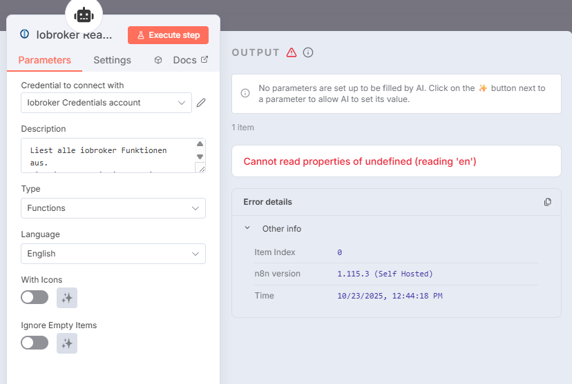Select the Parameters tab
The height and width of the screenshot is (384, 572).
pos(44,60)
